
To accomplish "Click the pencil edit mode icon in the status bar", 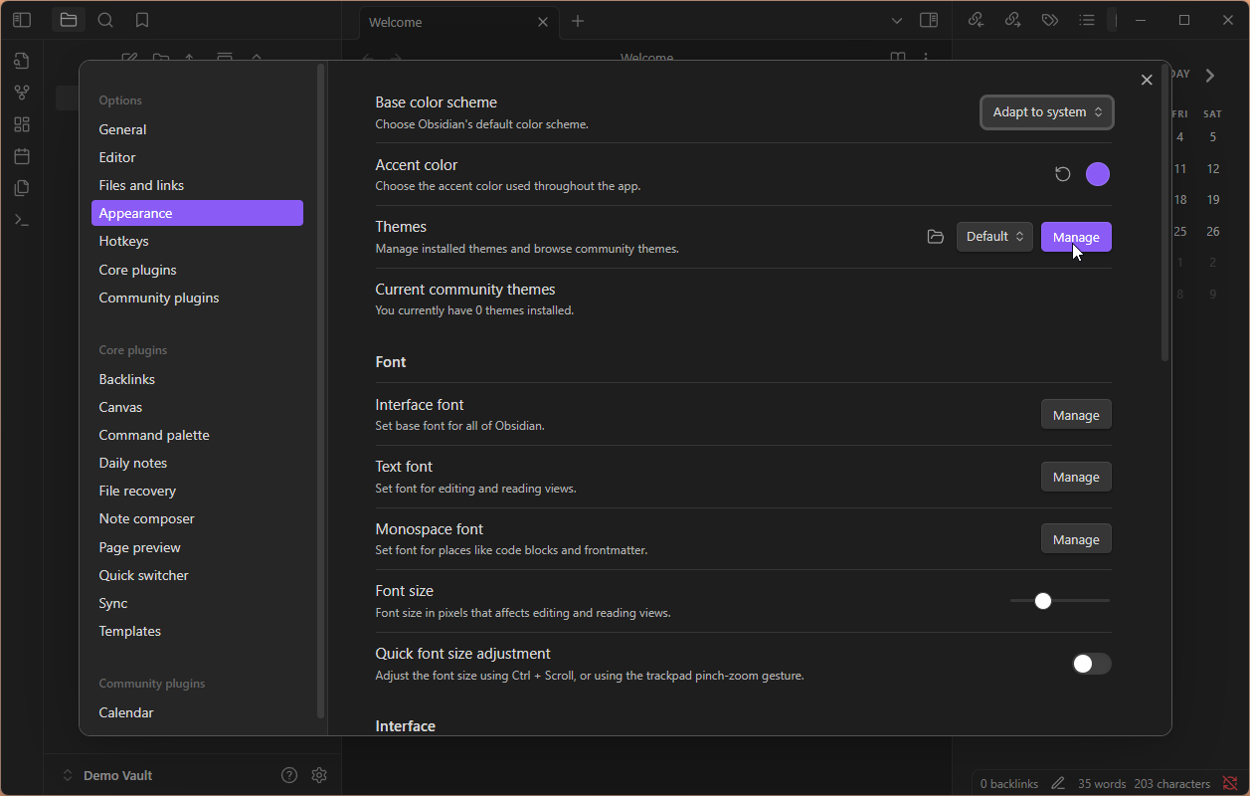I will click(x=1058, y=784).
